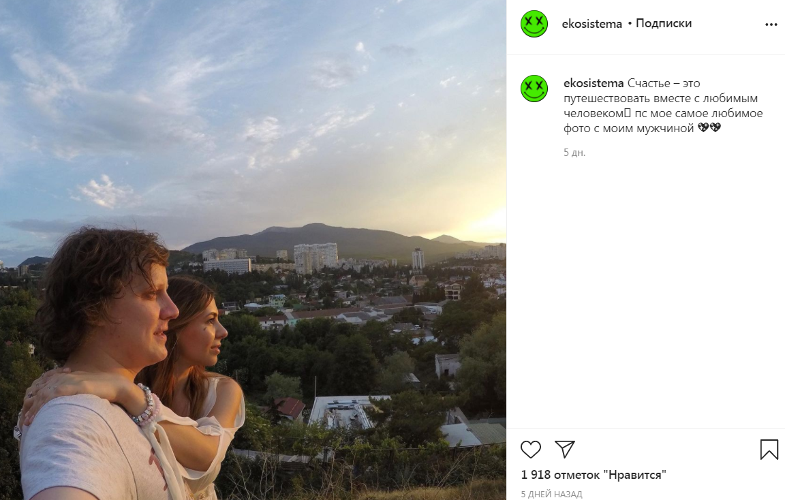Click the green smiley avatar in the header
The height and width of the screenshot is (500, 785).
534,24
